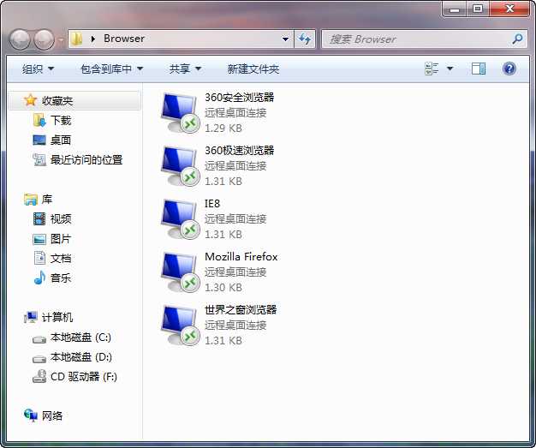
Task: Open the help question mark icon
Action: (509, 69)
